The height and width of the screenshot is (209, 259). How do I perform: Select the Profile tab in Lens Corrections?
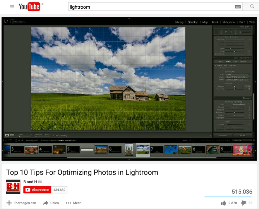(x=228, y=61)
